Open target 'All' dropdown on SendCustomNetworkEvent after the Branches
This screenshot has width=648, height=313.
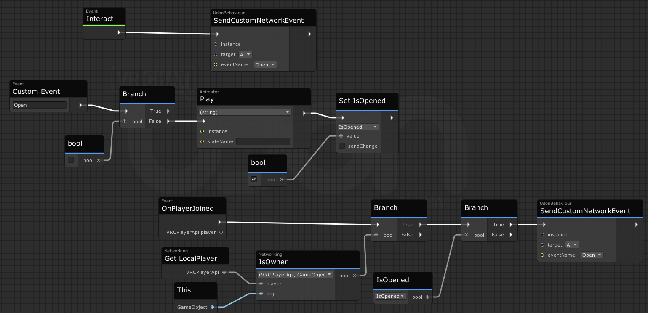572,245
